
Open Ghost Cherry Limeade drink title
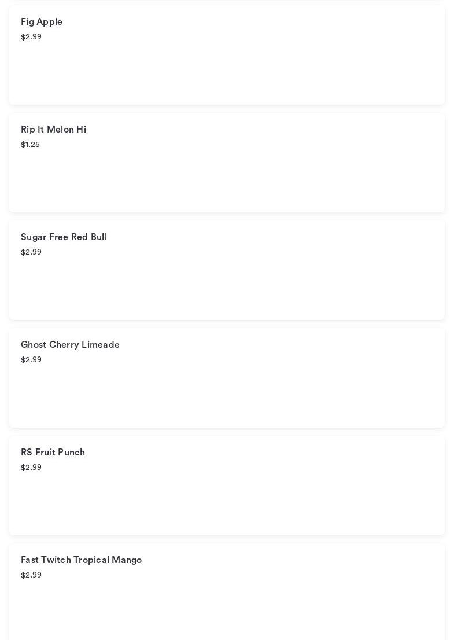point(70,345)
